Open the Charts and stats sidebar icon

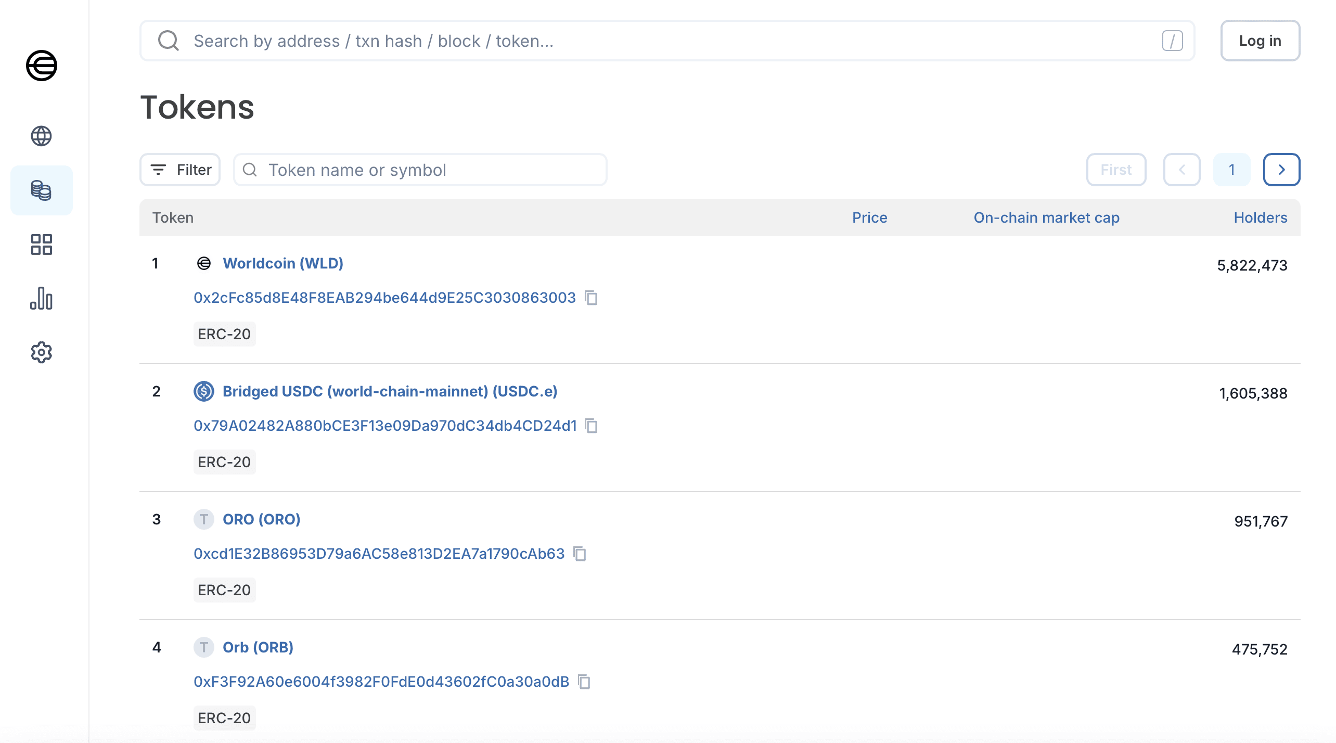coord(41,299)
